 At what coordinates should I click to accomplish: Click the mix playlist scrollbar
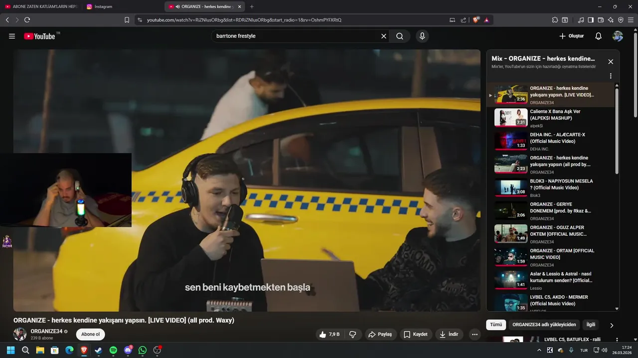click(617, 131)
